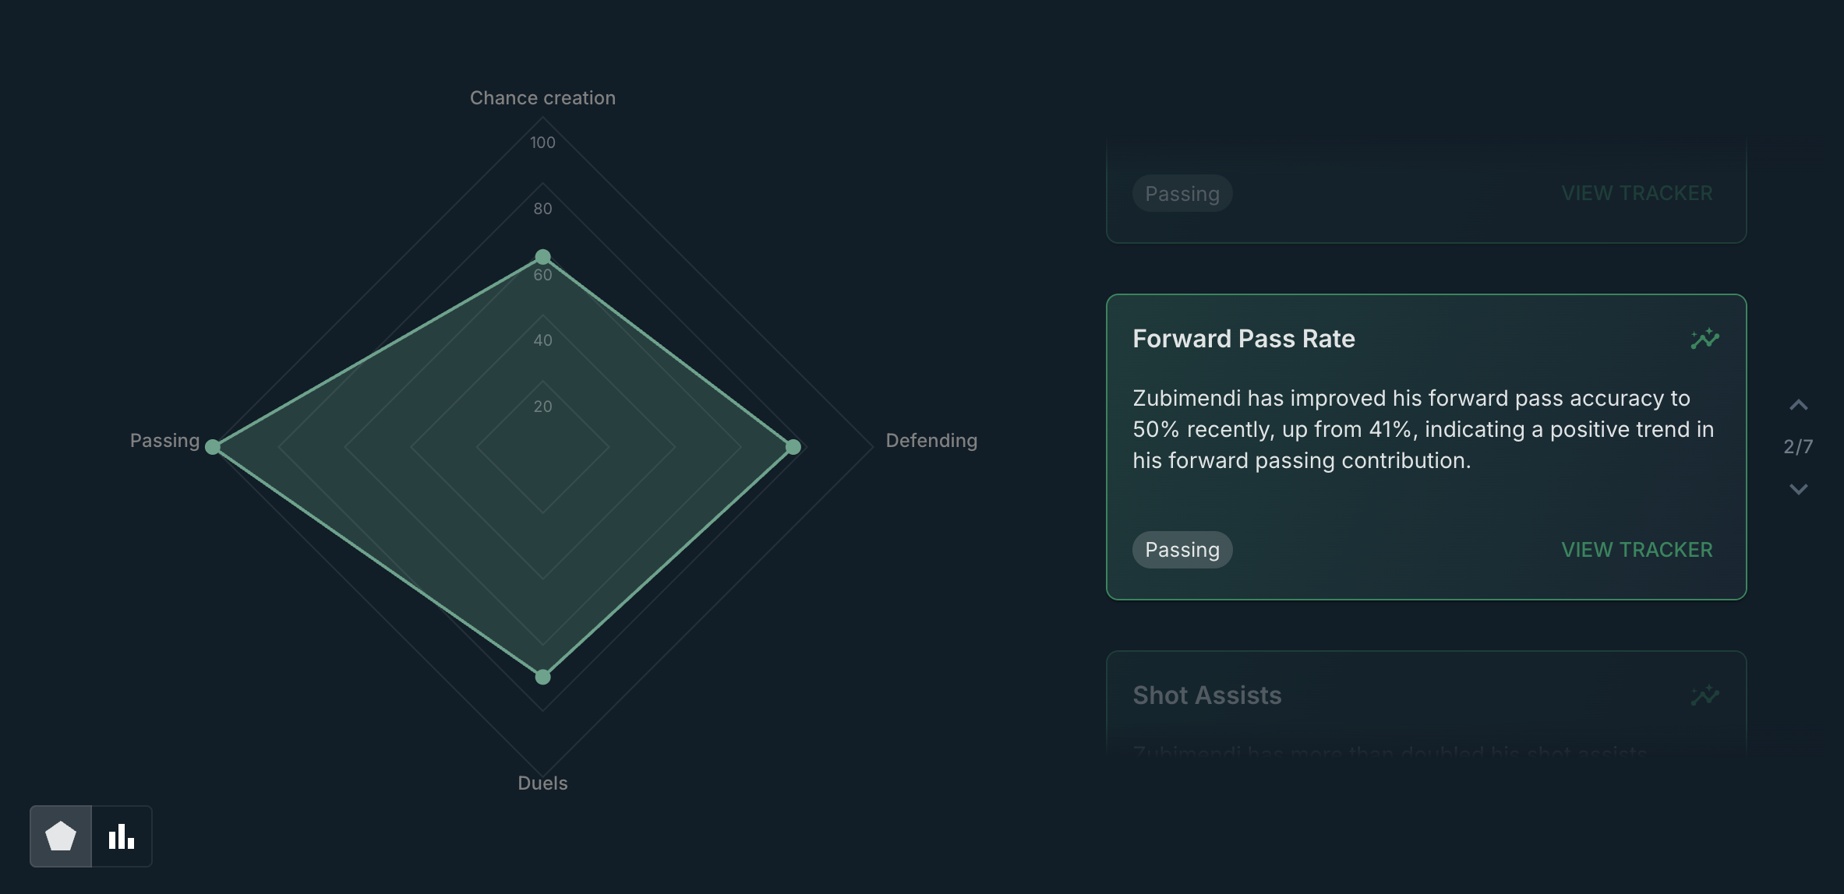The image size is (1844, 894).
Task: Click the green Chance creation vertex point
Action: [x=542, y=256]
